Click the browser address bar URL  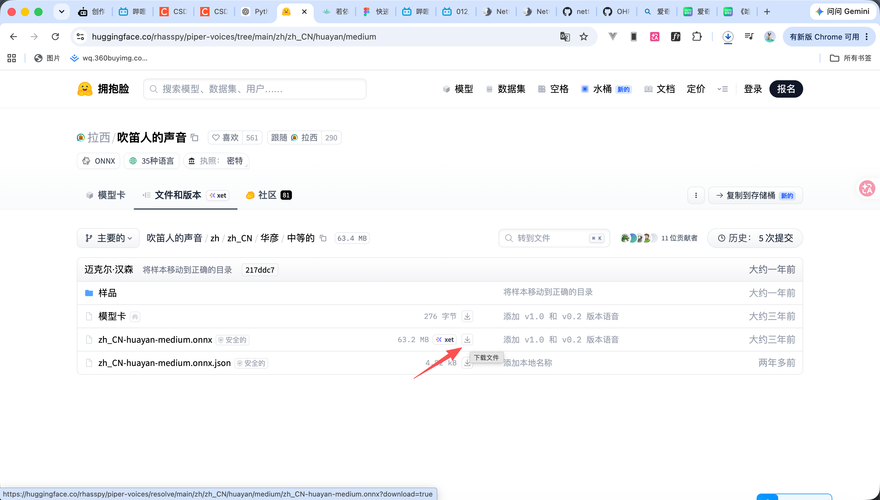[234, 36]
